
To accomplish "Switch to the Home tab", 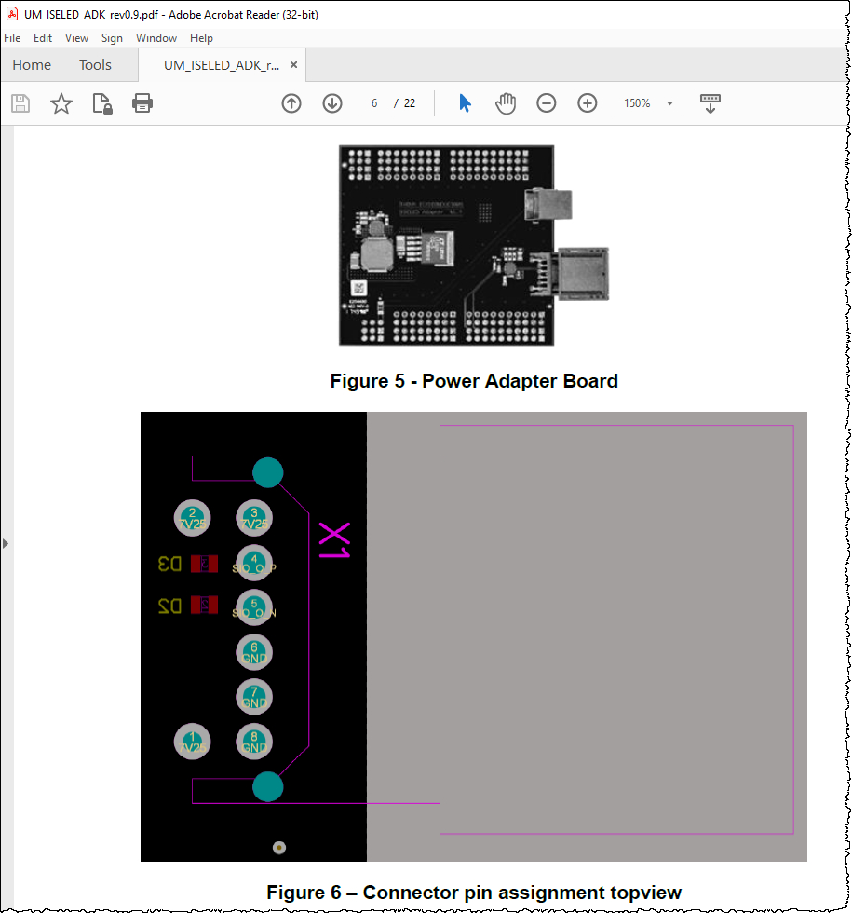I will pos(32,64).
